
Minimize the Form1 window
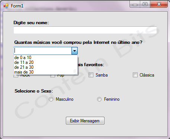[x=135, y=4]
